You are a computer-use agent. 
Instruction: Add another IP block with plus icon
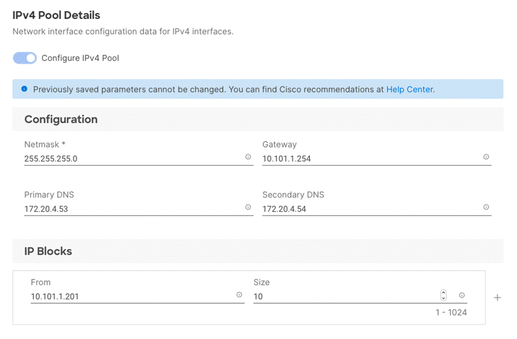pos(497,298)
